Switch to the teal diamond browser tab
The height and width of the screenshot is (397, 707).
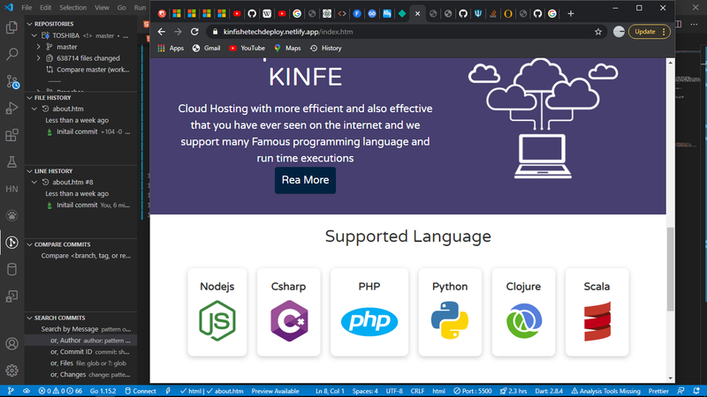pos(402,13)
